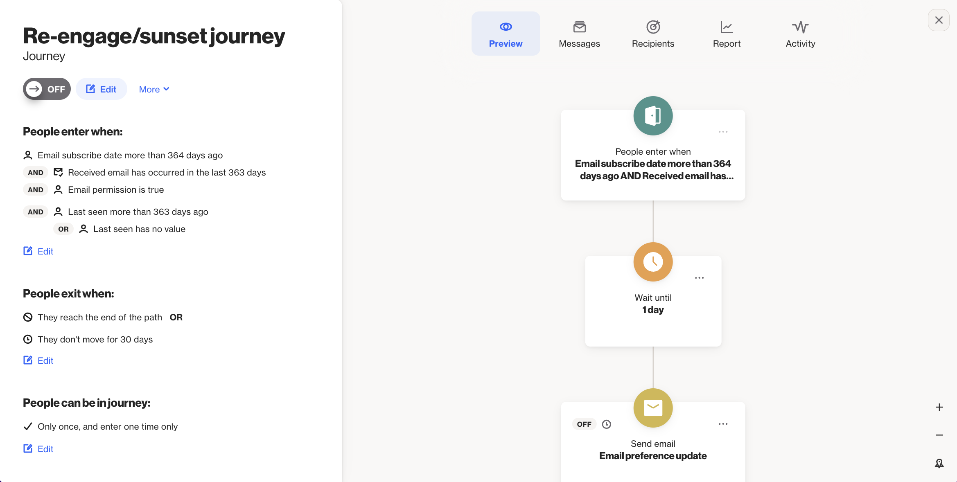Open the entry node three-dot options

[x=723, y=132]
